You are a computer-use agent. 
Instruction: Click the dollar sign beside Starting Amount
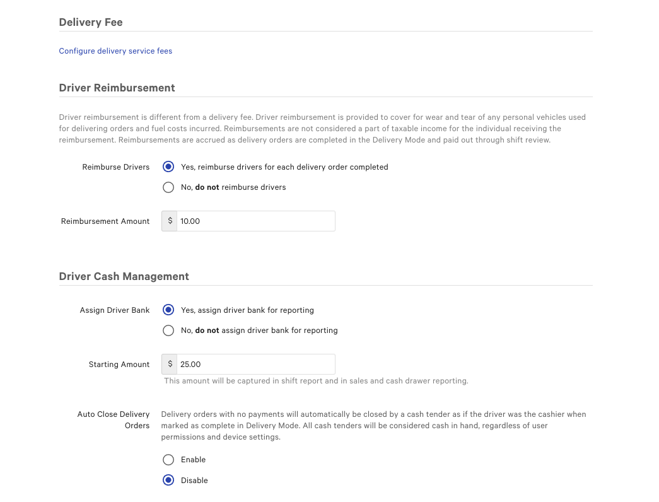(x=169, y=364)
